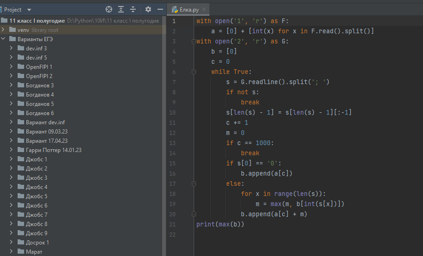The image size is (423, 256).
Task: Open the Project view dropdown
Action: coord(30,10)
